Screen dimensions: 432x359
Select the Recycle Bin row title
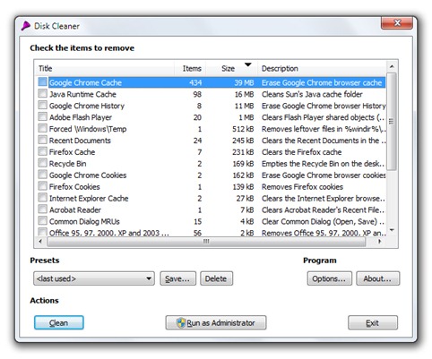point(67,164)
